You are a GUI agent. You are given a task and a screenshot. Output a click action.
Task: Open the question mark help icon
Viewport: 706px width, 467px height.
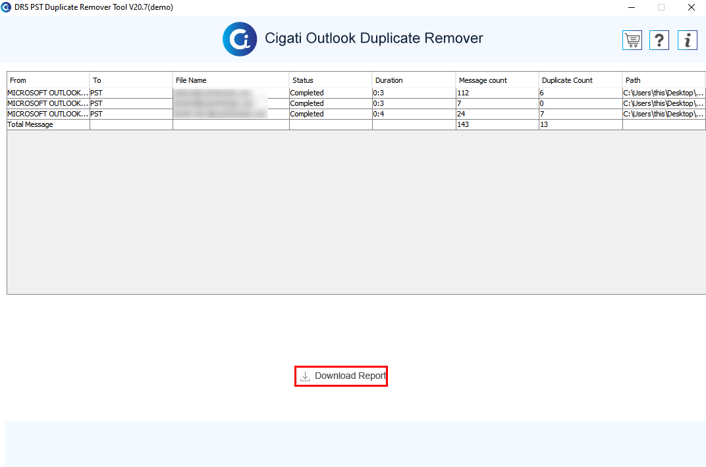click(x=659, y=41)
